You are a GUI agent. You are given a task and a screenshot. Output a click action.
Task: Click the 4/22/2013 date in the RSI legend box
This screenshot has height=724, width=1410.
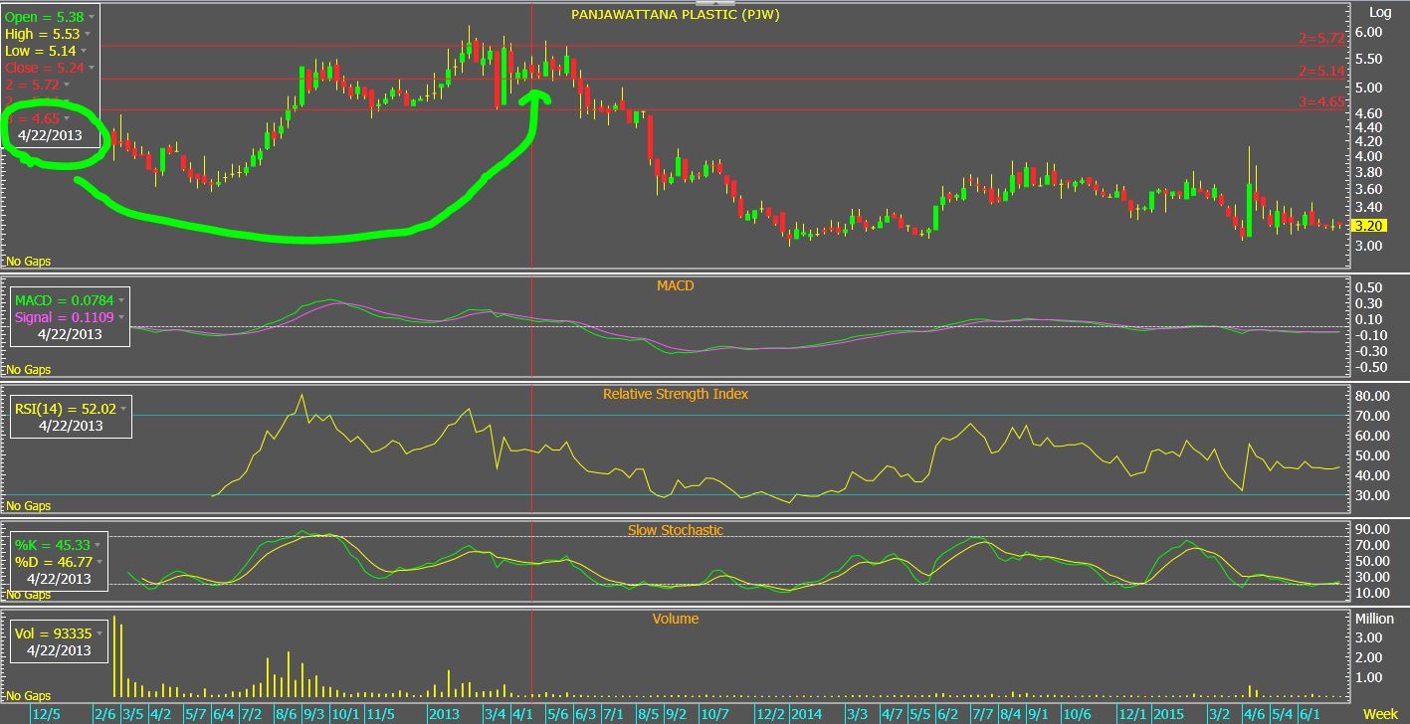click(x=70, y=425)
